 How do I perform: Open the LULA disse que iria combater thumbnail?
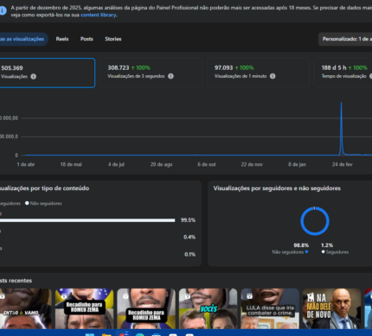click(270, 308)
